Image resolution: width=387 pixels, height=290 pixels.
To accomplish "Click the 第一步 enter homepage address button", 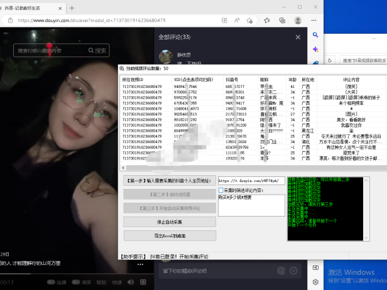I will pos(170,181).
